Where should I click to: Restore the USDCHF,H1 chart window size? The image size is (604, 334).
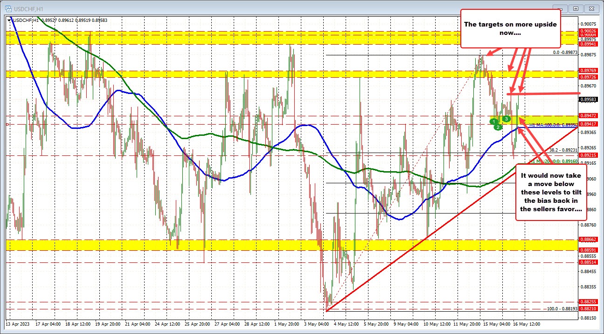(x=576, y=8)
